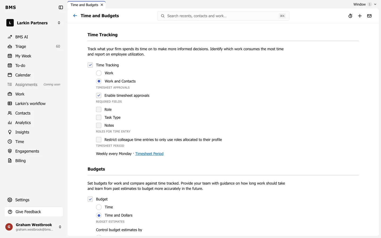Select the Work radio option
The image size is (381, 238).
[99, 73]
